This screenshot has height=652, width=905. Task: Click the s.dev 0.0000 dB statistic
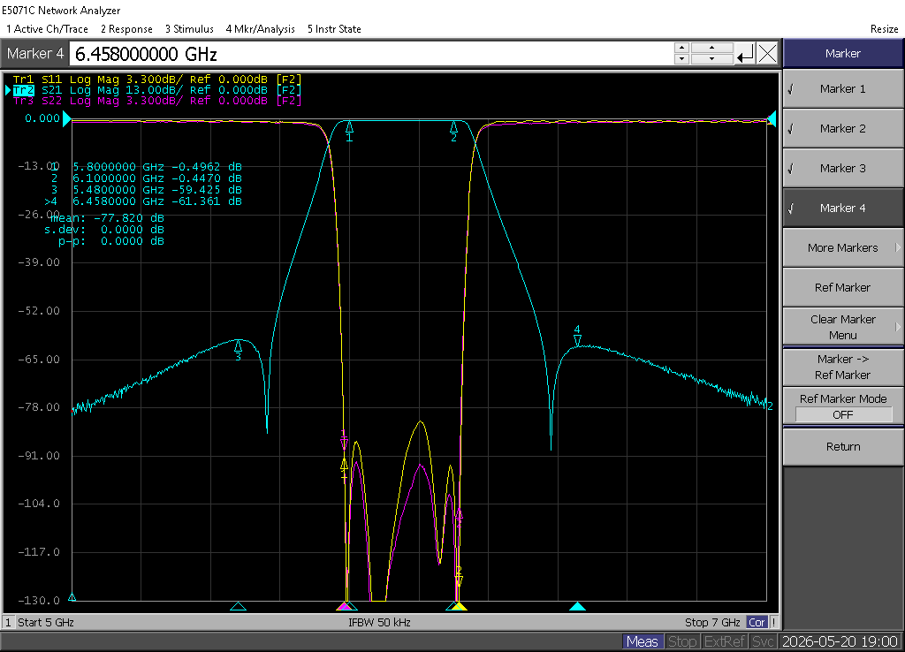[104, 230]
